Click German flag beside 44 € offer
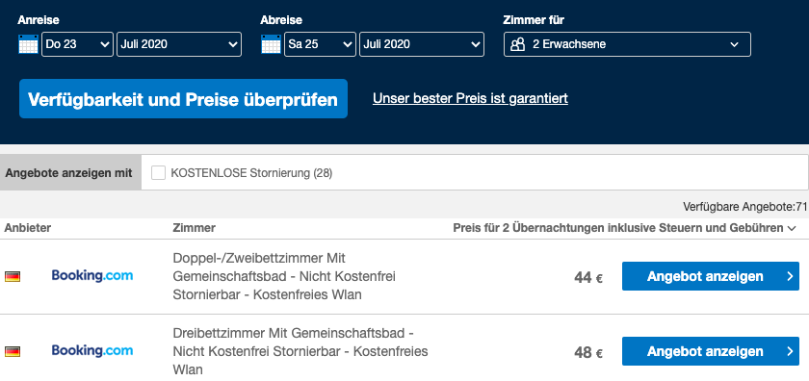Screen dimensions: 809x381 pos(13,277)
